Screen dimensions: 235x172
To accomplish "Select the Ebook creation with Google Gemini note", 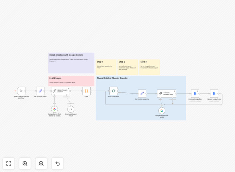I will coord(71,63).
